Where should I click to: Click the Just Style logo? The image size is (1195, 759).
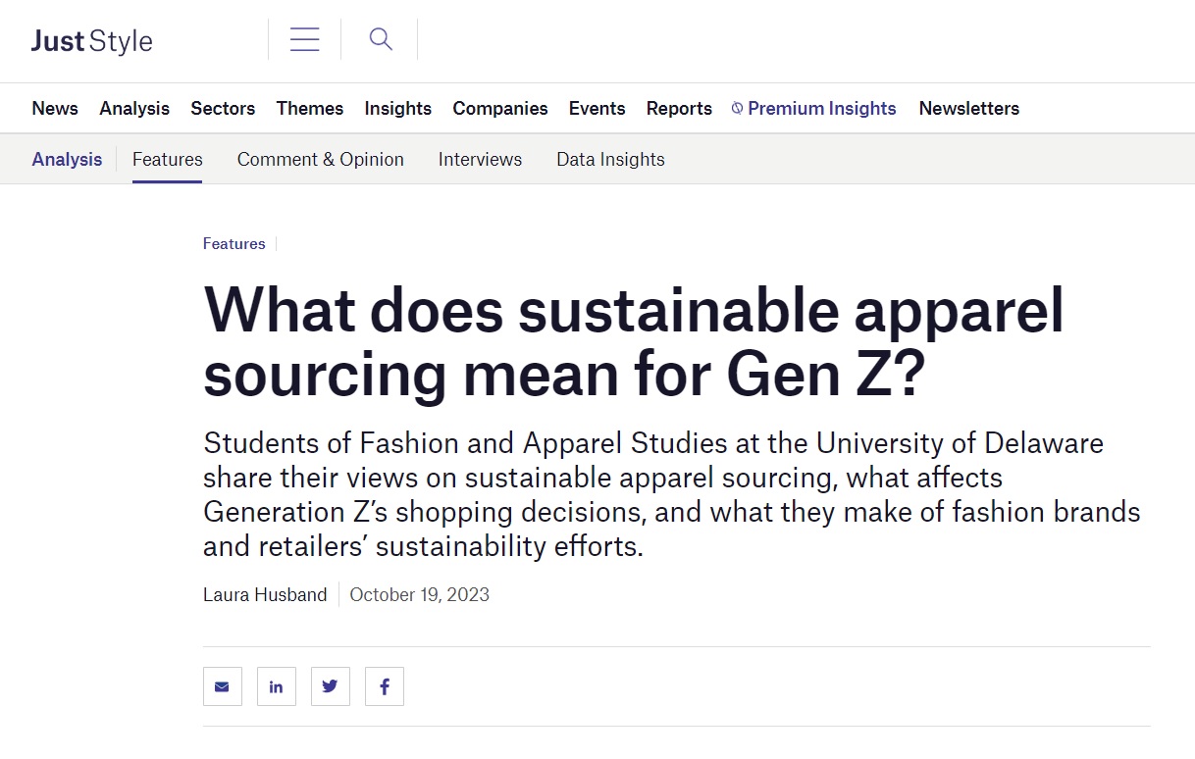(92, 41)
